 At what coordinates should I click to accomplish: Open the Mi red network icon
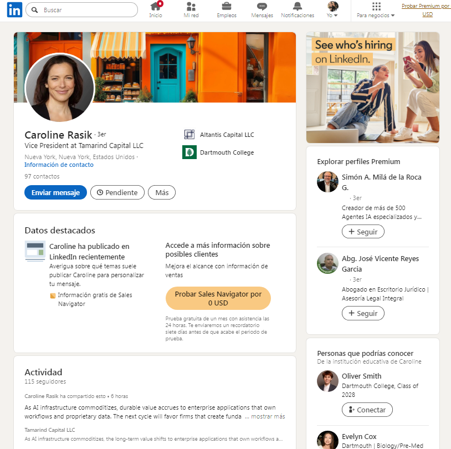(191, 6)
